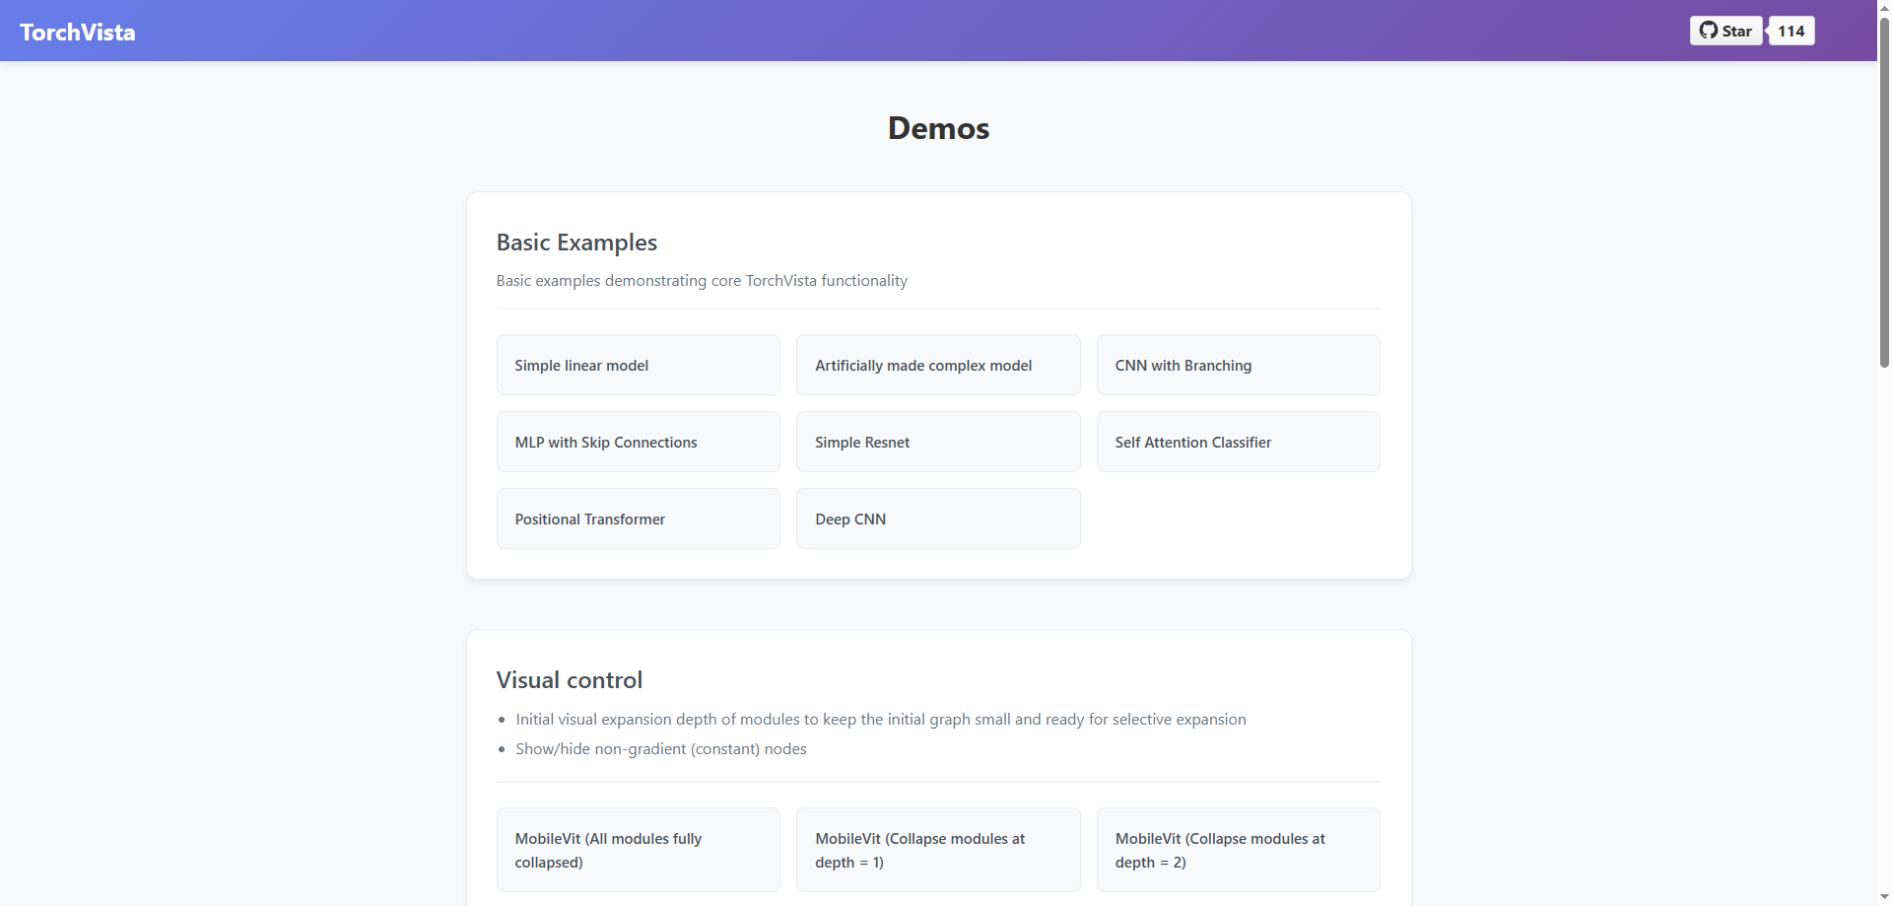Viewport: 1892px width, 906px height.
Task: Click the scrollbar down arrow
Action: 1884,898
